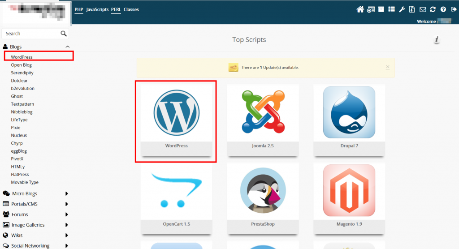Screen dimensions: 459x249
Task: Select b2evolution in sidebar
Action: coord(22,88)
